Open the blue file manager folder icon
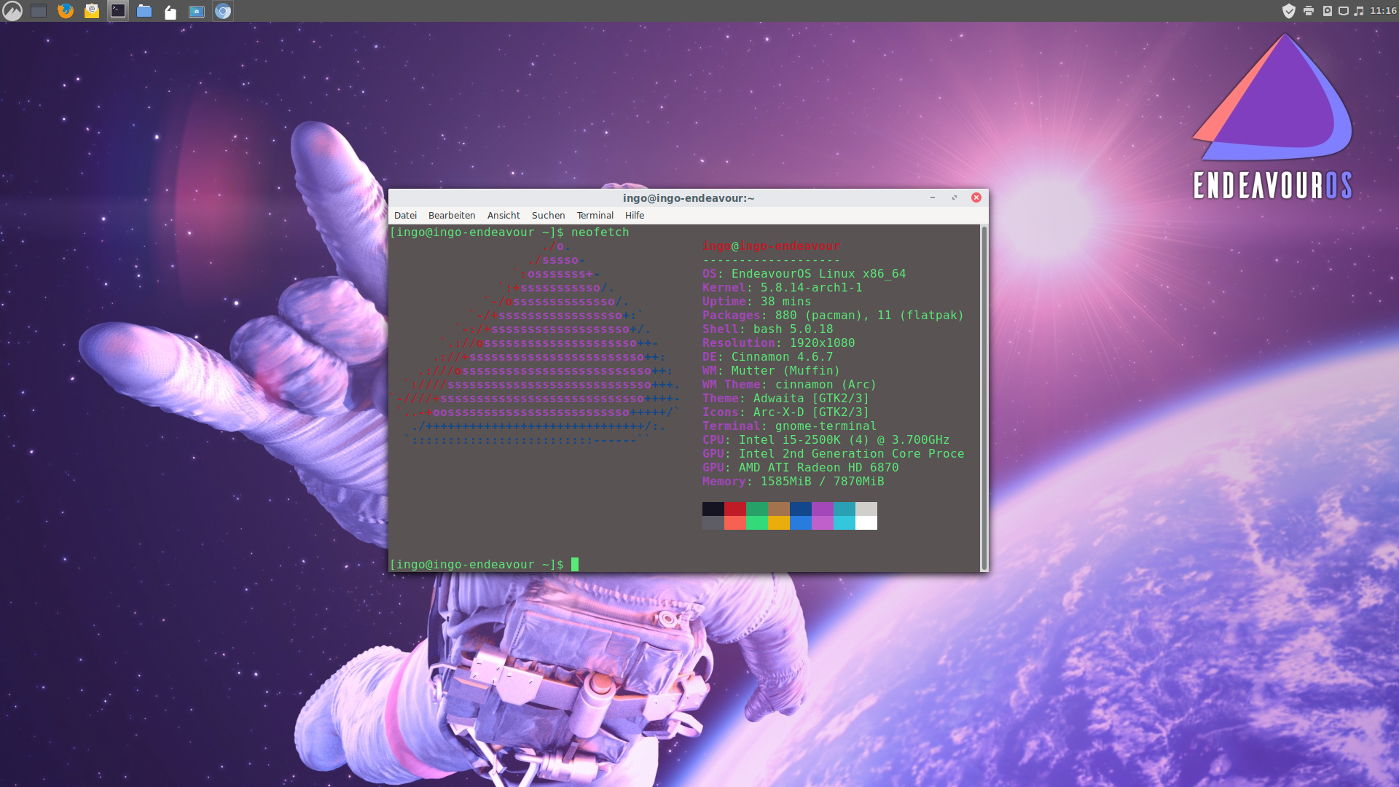The width and height of the screenshot is (1399, 787). point(144,11)
